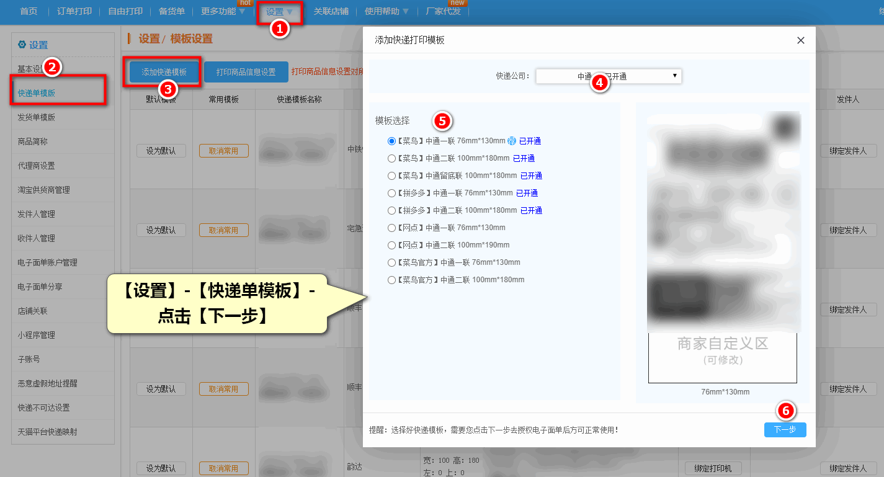Click 添加快递模板 button
Screen dimensions: 884x477
[x=164, y=73]
